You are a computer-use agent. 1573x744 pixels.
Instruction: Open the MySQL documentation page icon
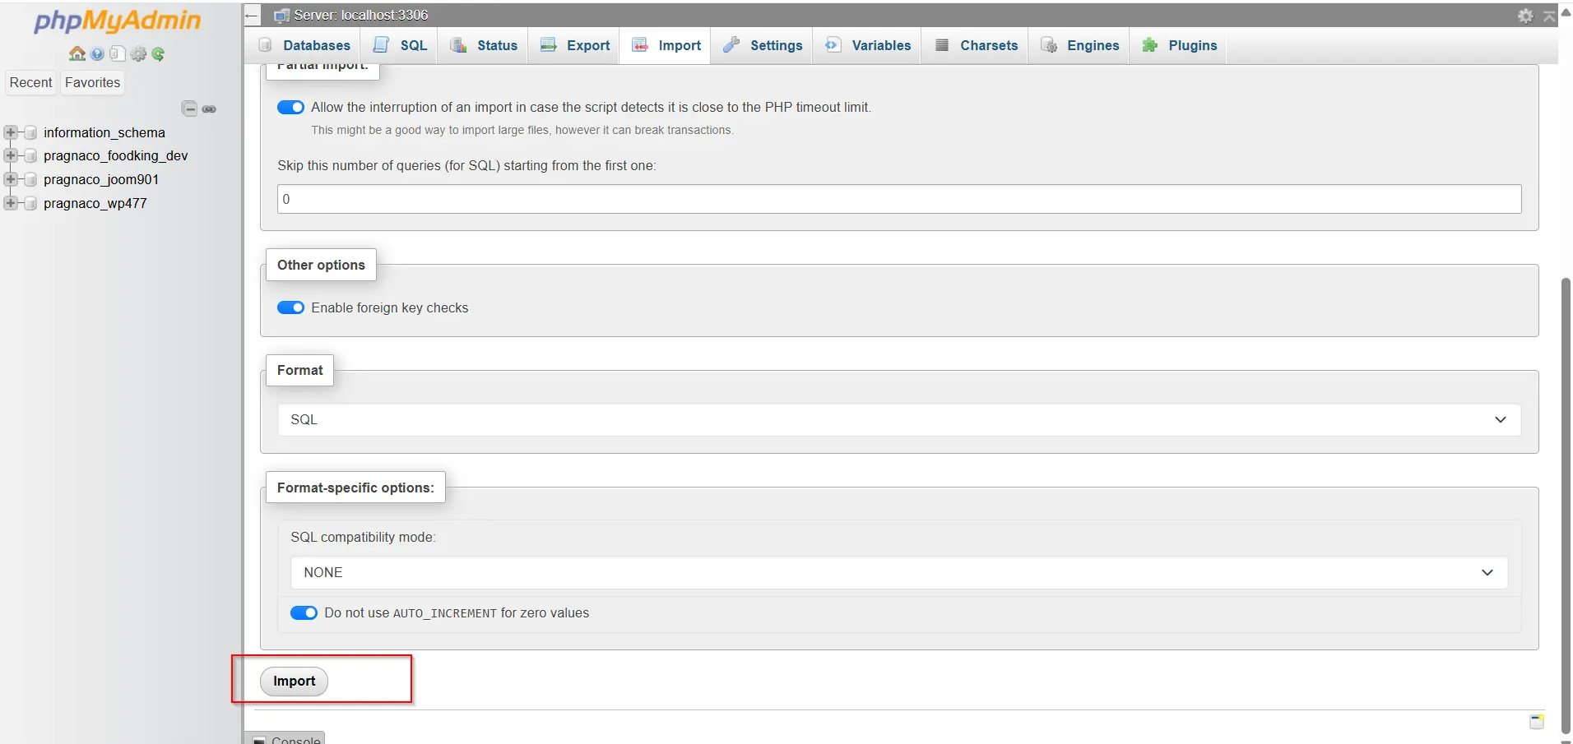pos(117,54)
